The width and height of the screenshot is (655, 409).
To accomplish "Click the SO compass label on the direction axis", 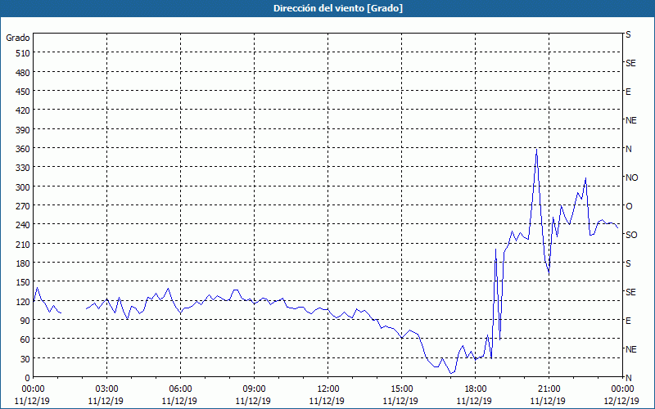I will (x=631, y=235).
